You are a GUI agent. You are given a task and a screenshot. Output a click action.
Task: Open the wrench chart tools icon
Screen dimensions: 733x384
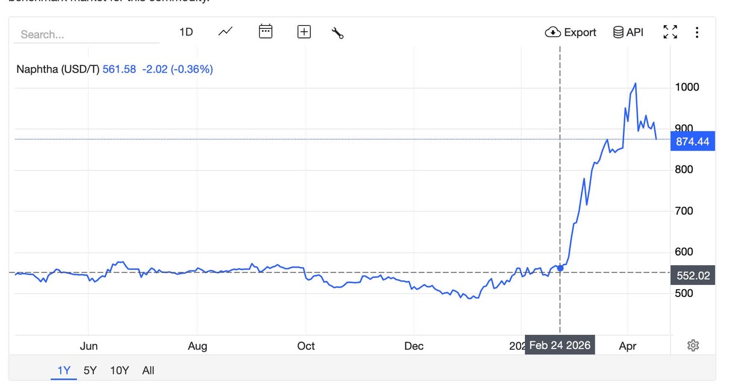tap(337, 32)
